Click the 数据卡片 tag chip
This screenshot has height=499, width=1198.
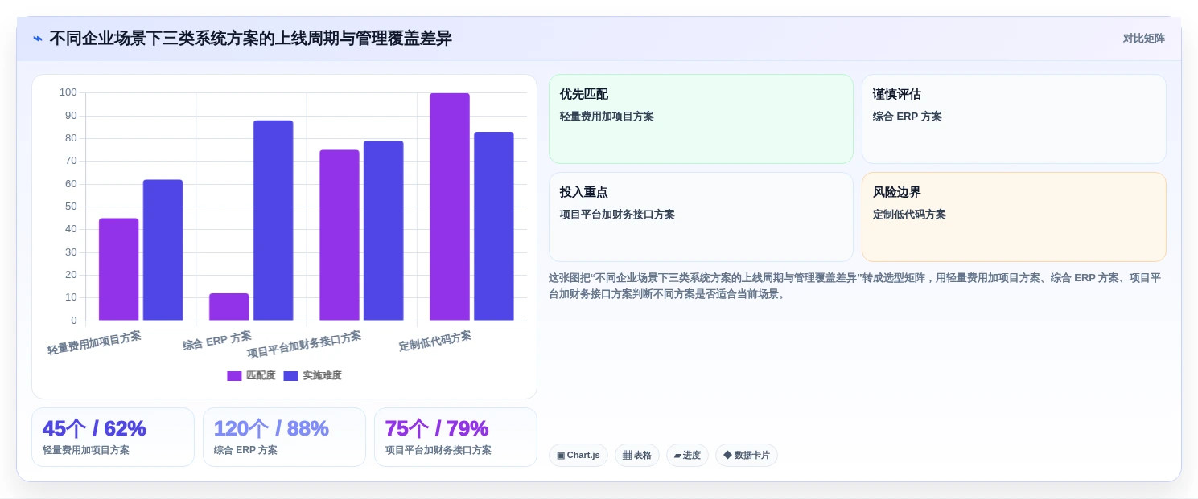[x=747, y=456]
